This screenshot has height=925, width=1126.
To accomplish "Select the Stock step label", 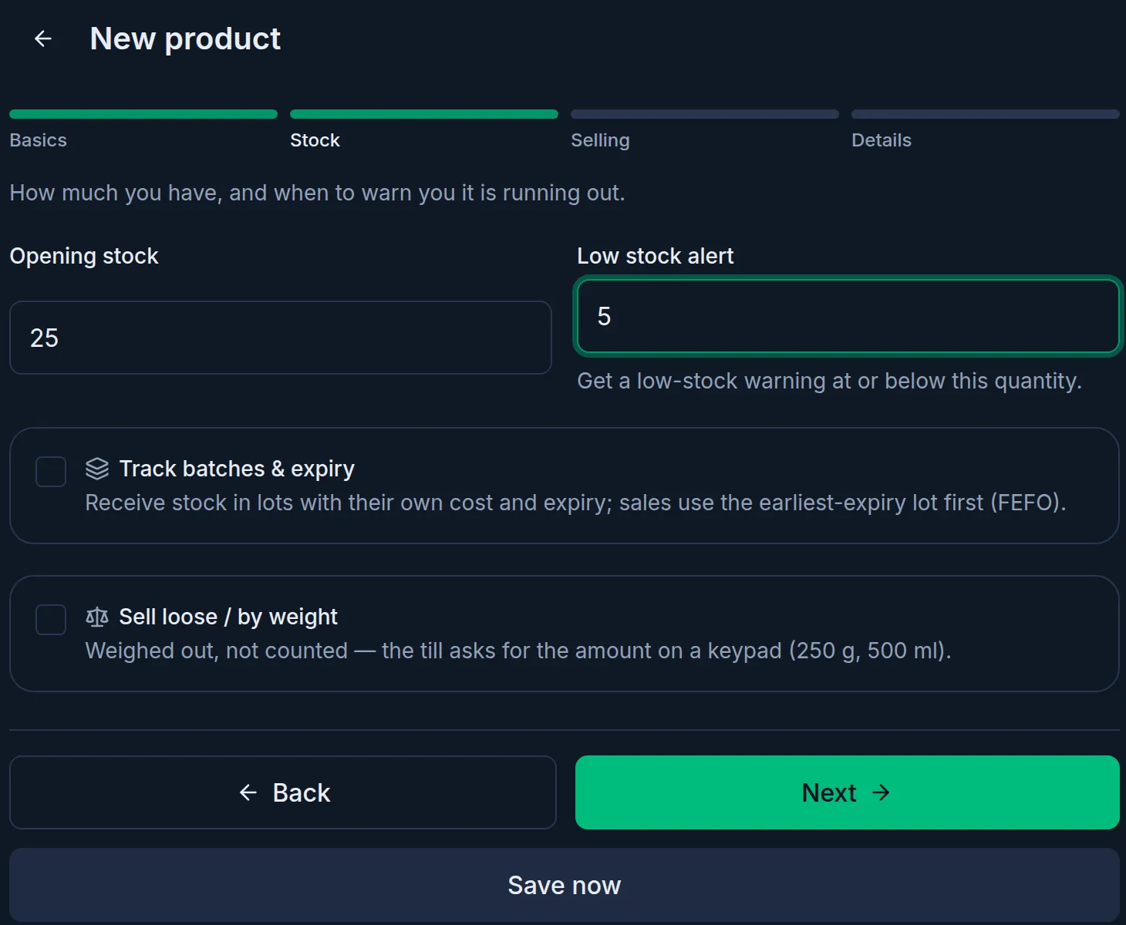I will [315, 140].
